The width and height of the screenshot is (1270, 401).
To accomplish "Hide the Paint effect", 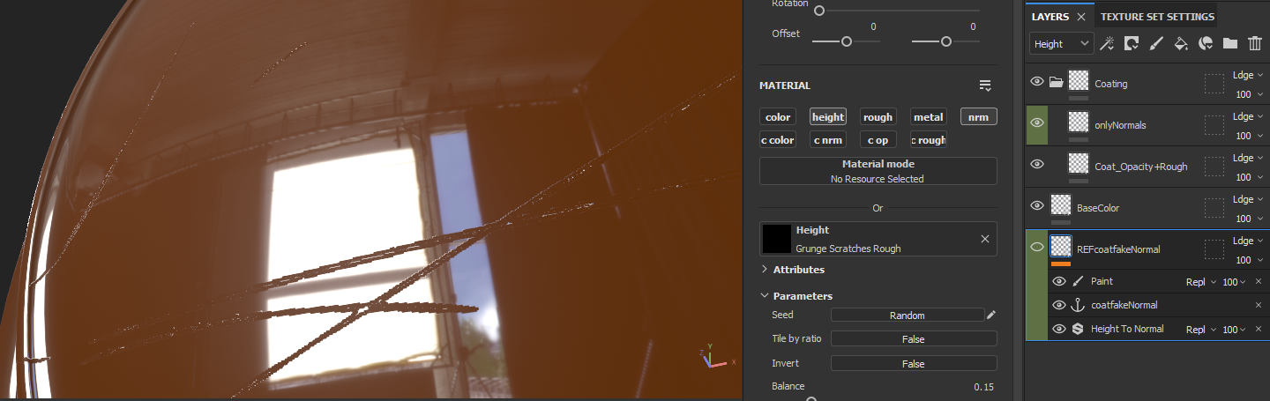I will point(1059,281).
